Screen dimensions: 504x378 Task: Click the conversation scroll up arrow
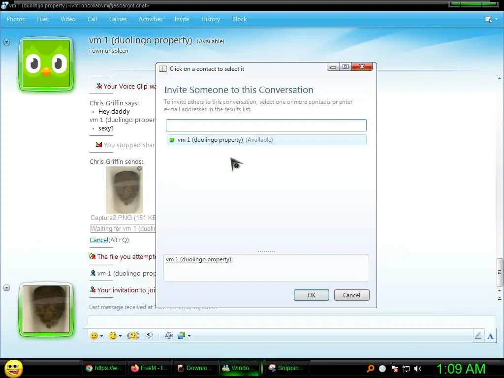pyautogui.click(x=499, y=78)
